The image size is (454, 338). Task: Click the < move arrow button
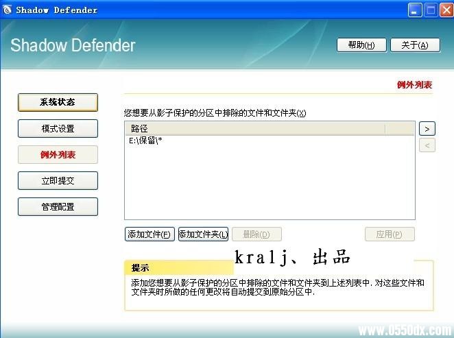(x=427, y=145)
